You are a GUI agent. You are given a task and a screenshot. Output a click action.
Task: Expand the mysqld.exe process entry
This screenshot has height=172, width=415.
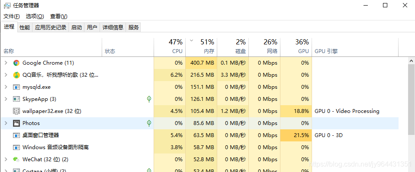[6, 87]
